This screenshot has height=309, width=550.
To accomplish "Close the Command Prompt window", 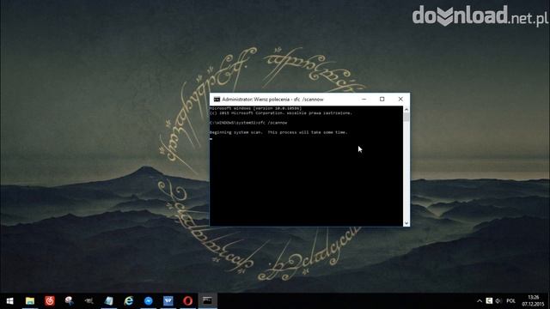I will pyautogui.click(x=400, y=100).
